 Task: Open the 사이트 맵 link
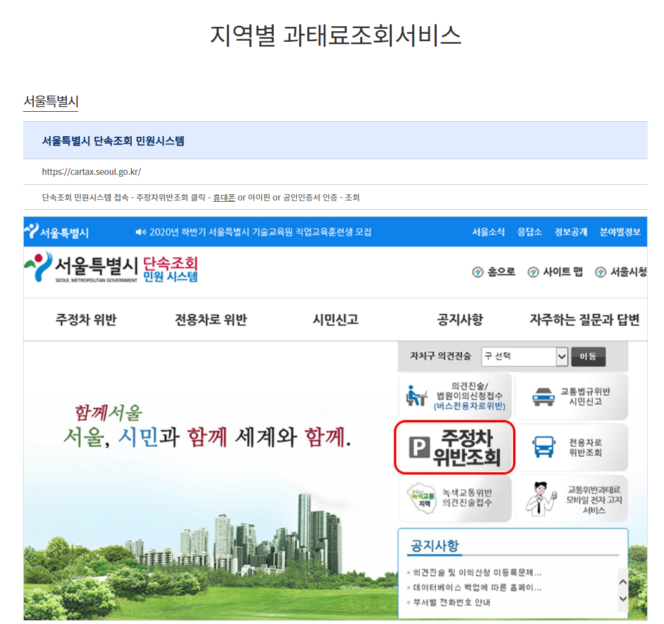[563, 272]
